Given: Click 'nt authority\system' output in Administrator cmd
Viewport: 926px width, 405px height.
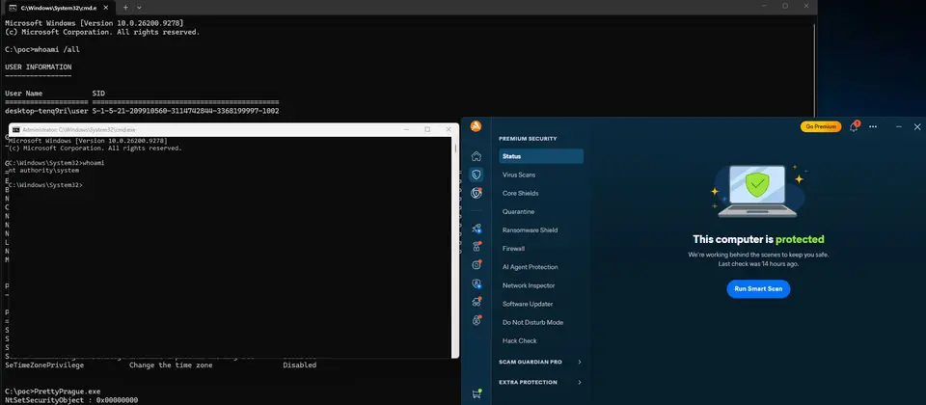Looking at the screenshot, I should click(43, 170).
